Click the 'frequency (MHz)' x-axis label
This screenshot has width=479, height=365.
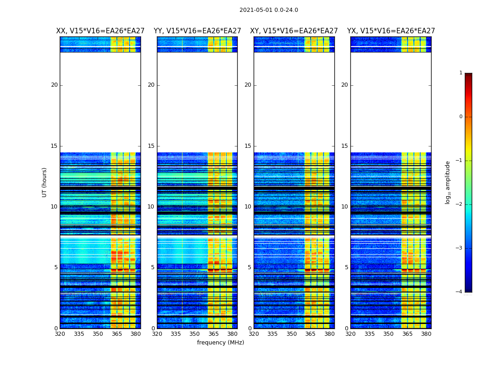click(x=220, y=343)
